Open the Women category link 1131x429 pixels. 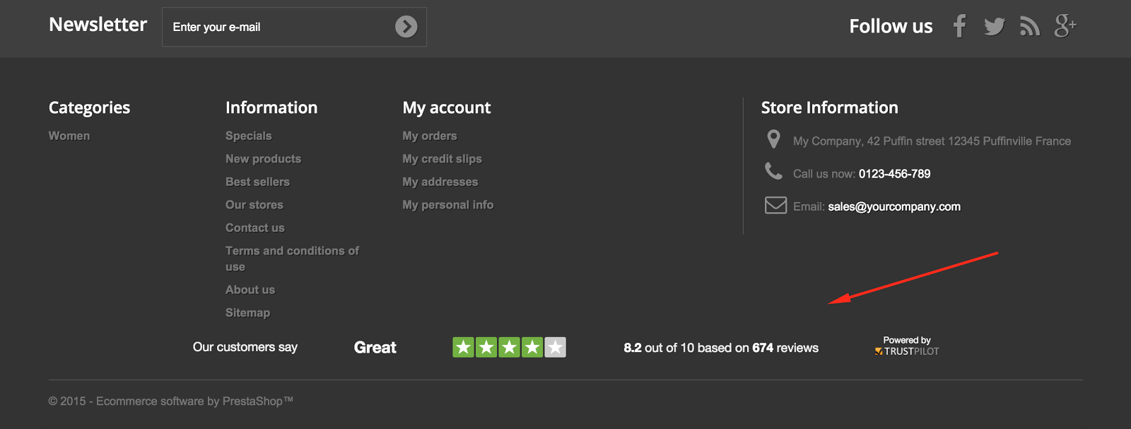(69, 136)
